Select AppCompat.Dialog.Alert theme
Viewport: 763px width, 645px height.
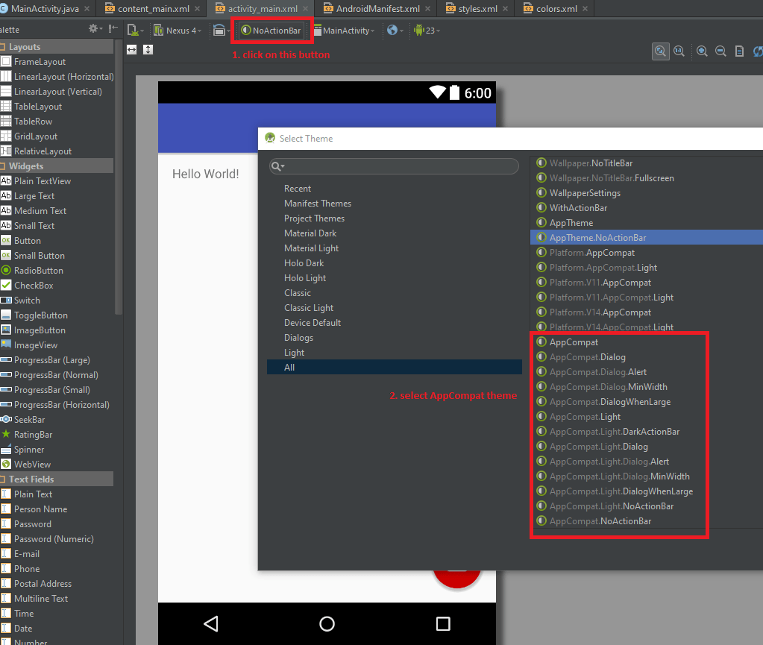(591, 372)
